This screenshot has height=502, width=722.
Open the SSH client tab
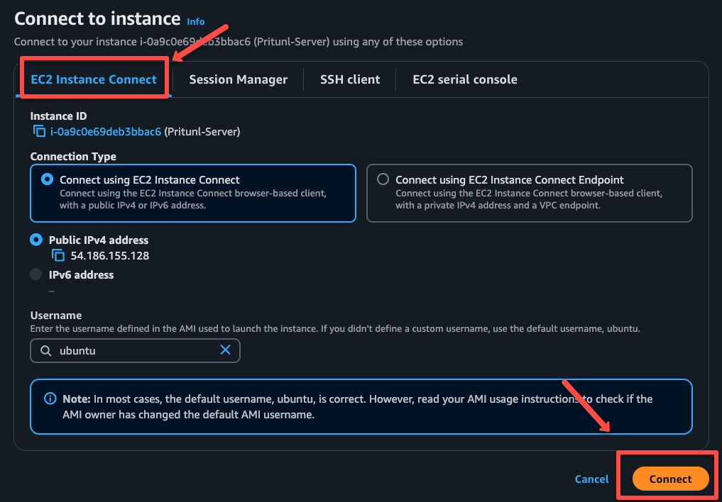pyautogui.click(x=349, y=79)
